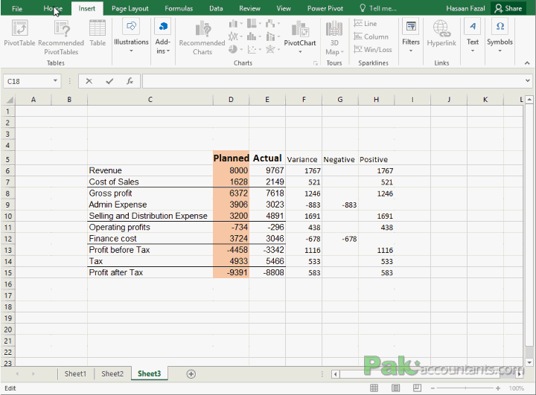Click the 100% zoom level
The height and width of the screenshot is (395, 536).
(516, 388)
